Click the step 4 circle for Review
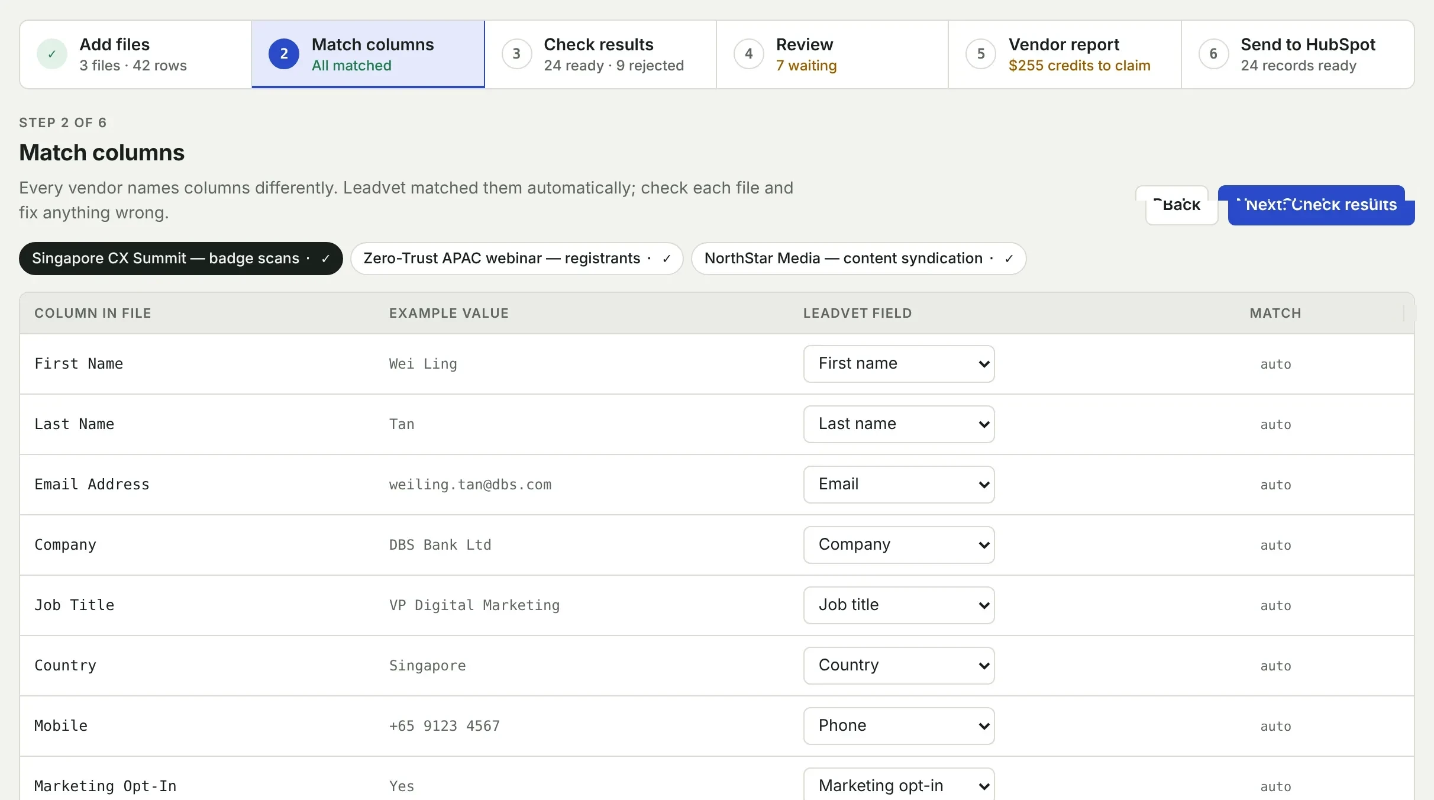1434x800 pixels. (749, 54)
